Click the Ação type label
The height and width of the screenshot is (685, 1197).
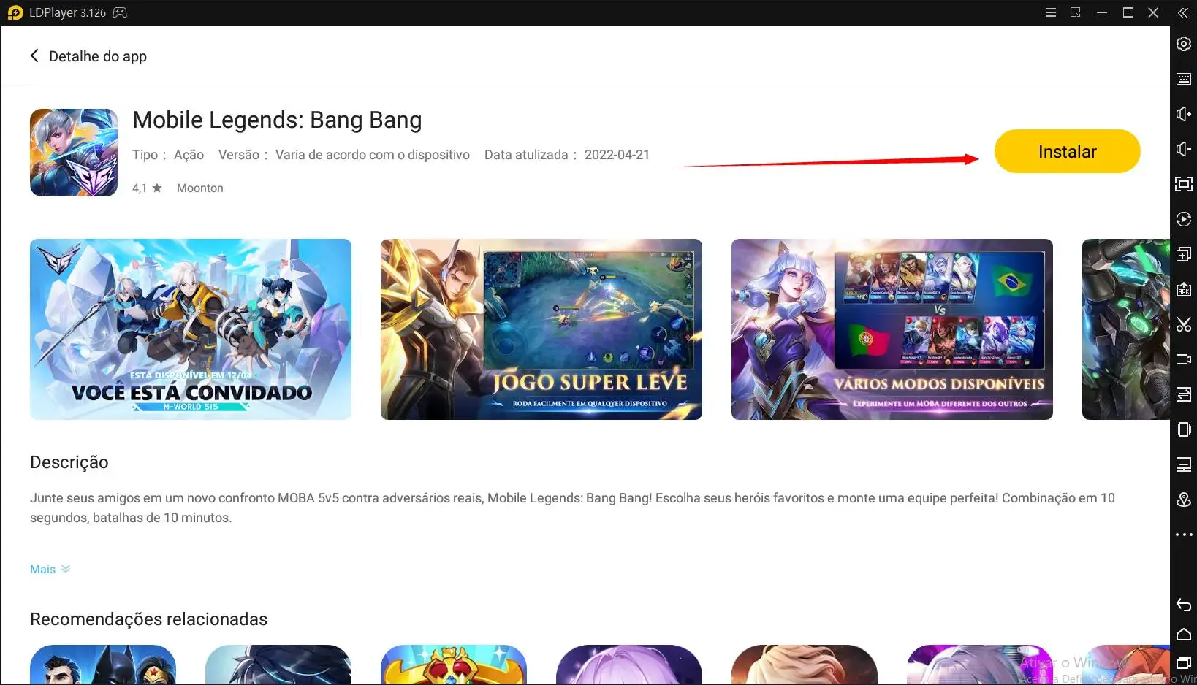point(189,155)
